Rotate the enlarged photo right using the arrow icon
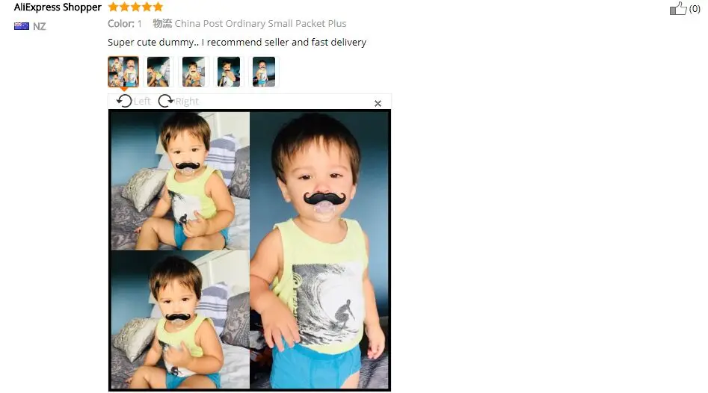708x393 pixels. [166, 101]
